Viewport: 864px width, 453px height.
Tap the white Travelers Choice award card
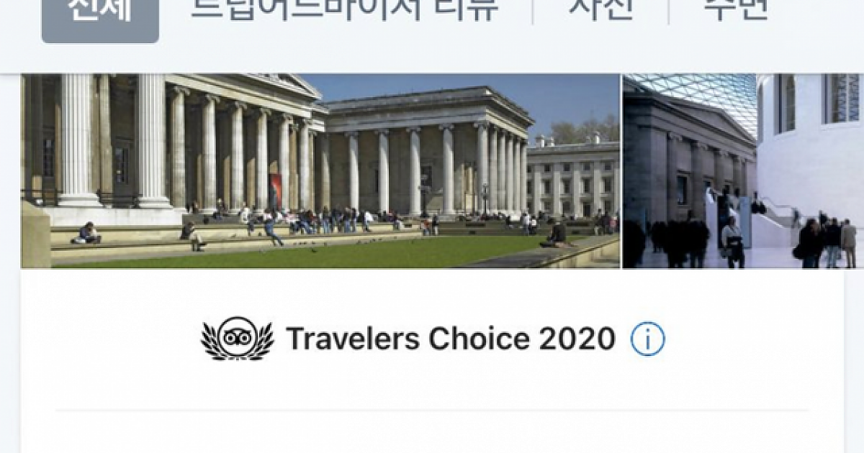click(432, 361)
